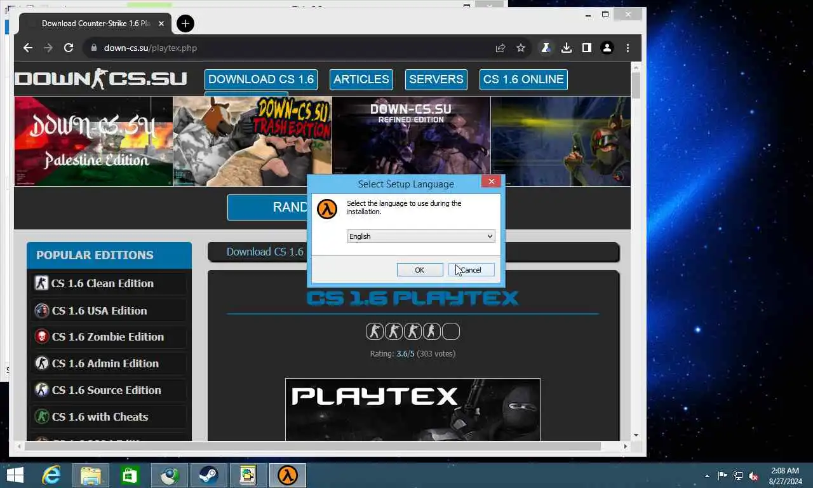Bookmark this page with the star
813x488 pixels.
click(x=521, y=48)
